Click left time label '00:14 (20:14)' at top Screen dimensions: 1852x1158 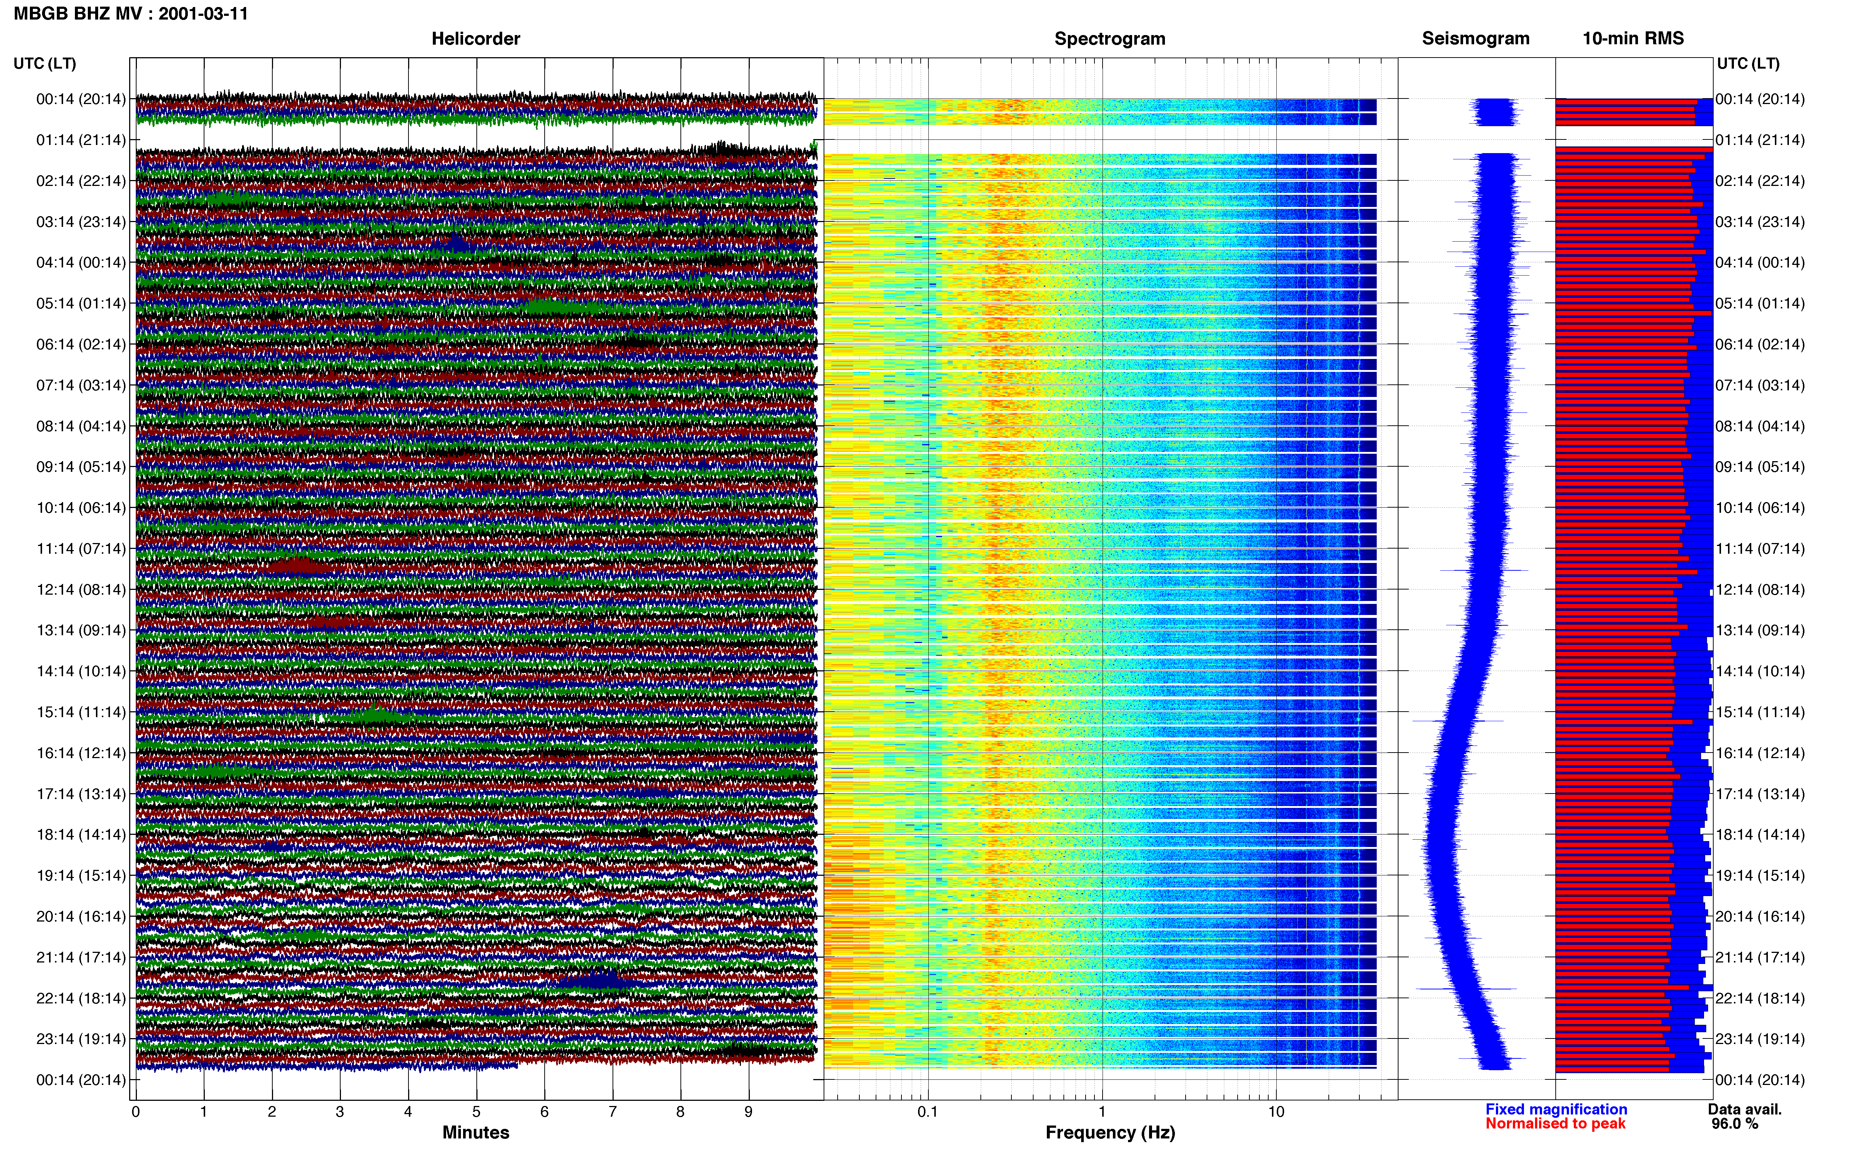coord(81,99)
